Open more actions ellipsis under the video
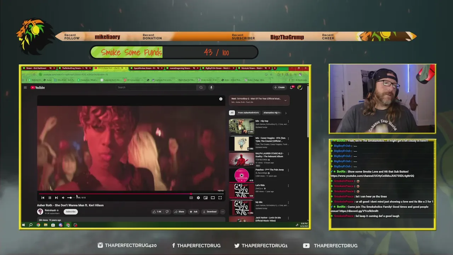The image size is (453, 255). pos(223,212)
